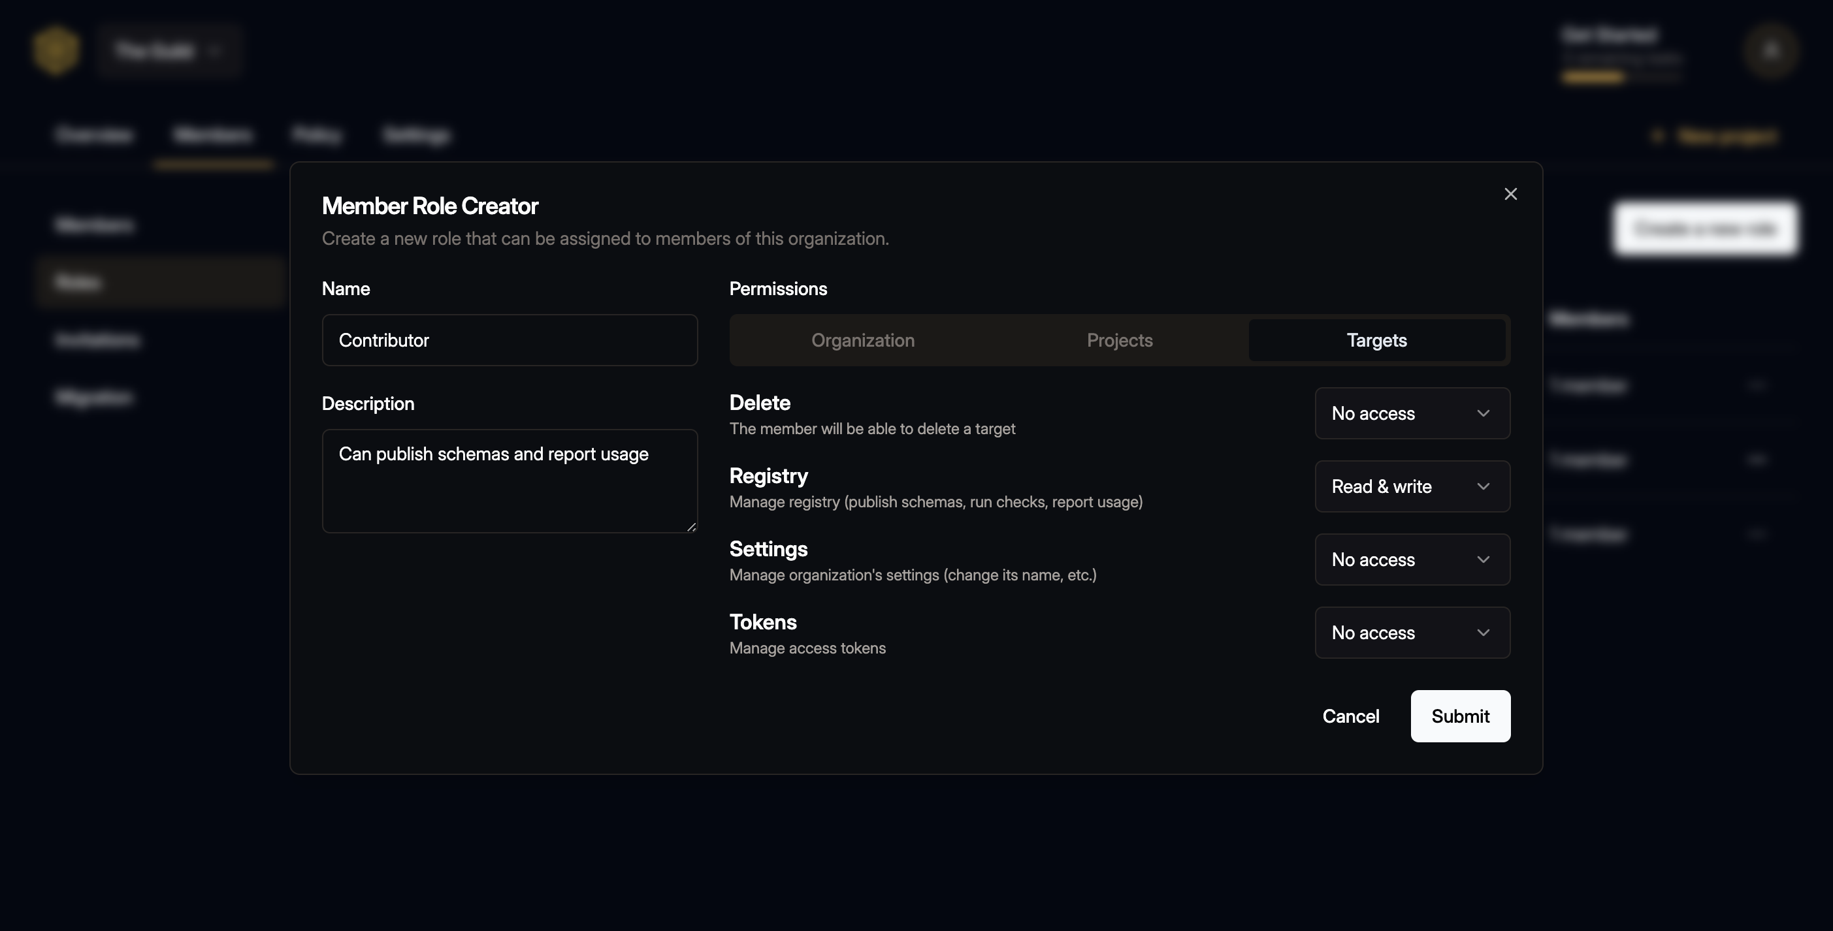1833x931 pixels.
Task: Cancel the role creation
Action: point(1350,716)
